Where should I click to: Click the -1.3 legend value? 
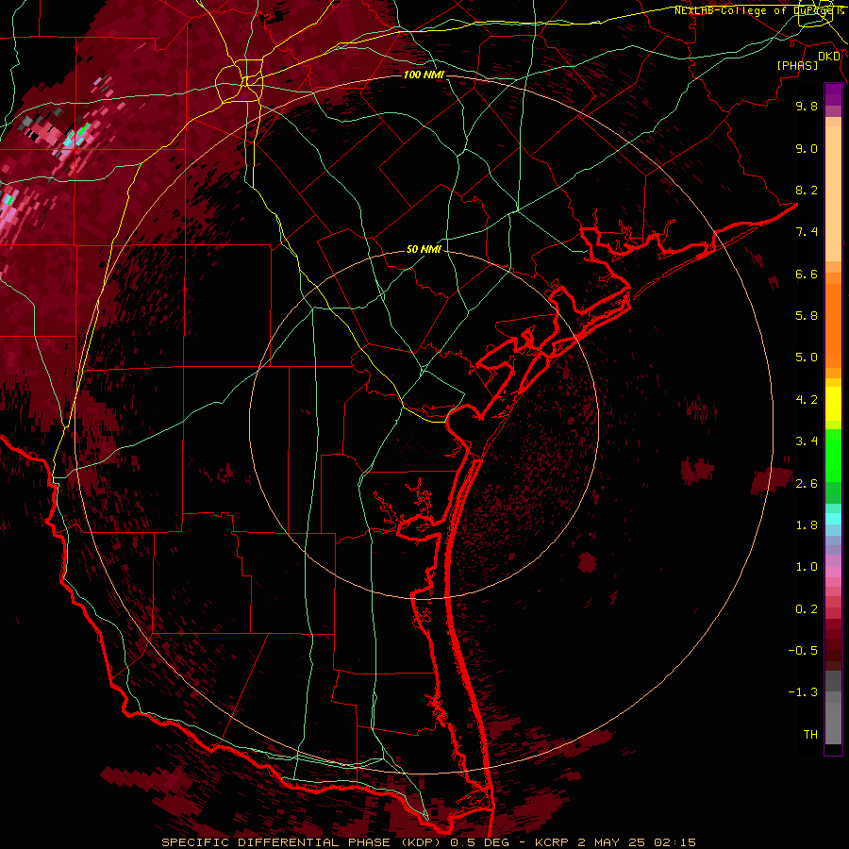pos(803,692)
